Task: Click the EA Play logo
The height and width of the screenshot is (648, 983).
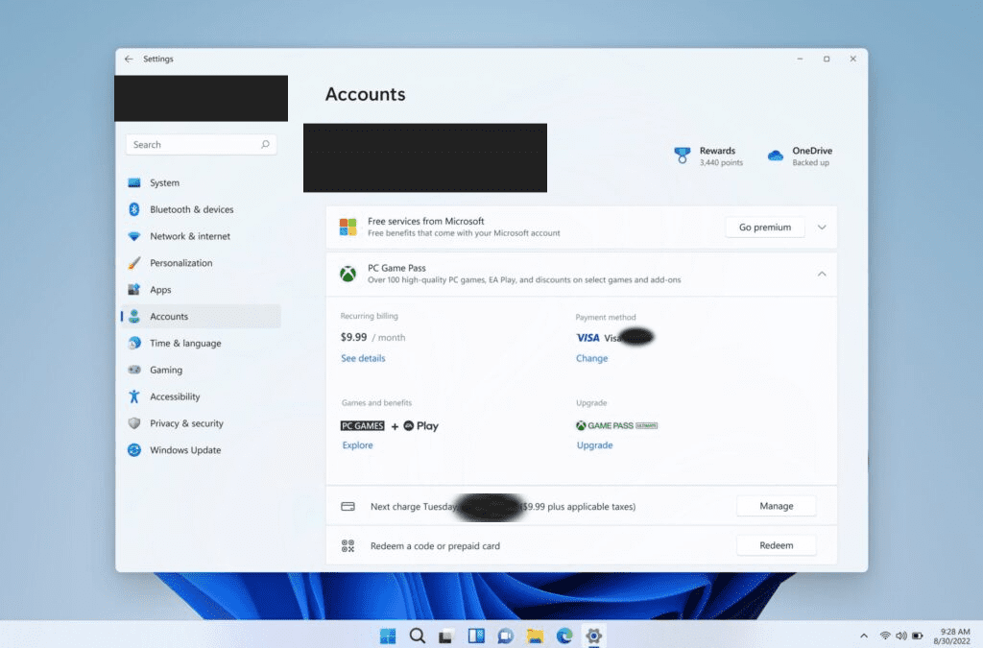Action: click(420, 426)
